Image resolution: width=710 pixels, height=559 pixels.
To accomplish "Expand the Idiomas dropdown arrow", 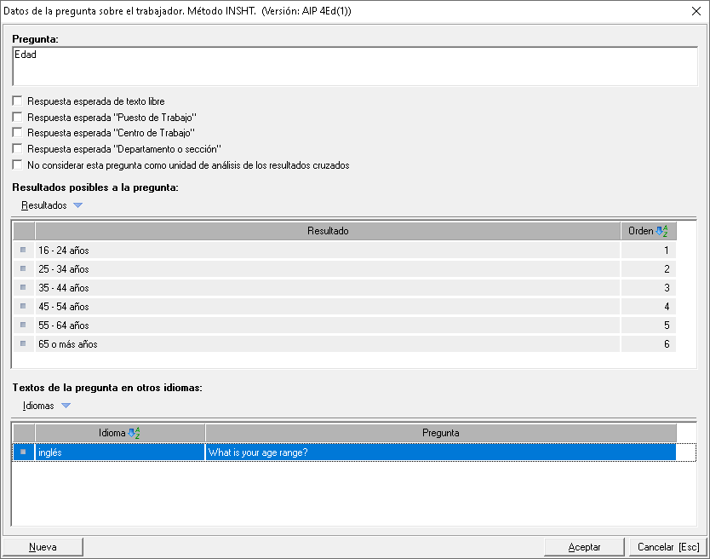I will coord(66,406).
